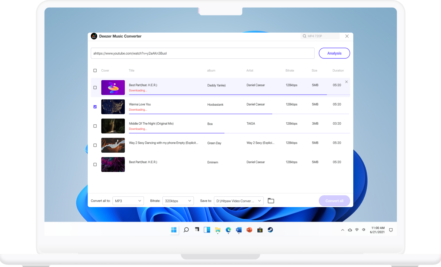Toggle the select-all checkbox in the header
Screen dimensions: 441x267
point(95,70)
